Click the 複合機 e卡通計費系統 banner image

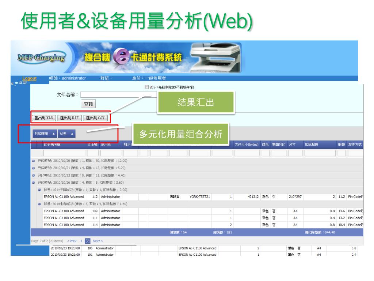coord(157,57)
